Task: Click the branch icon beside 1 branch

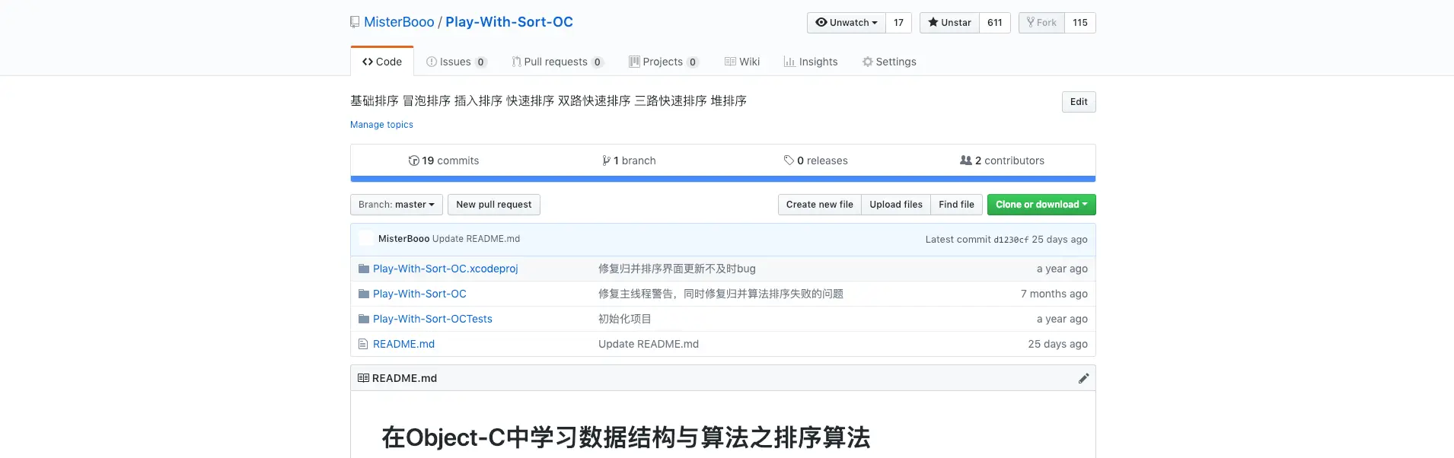Action: point(606,161)
